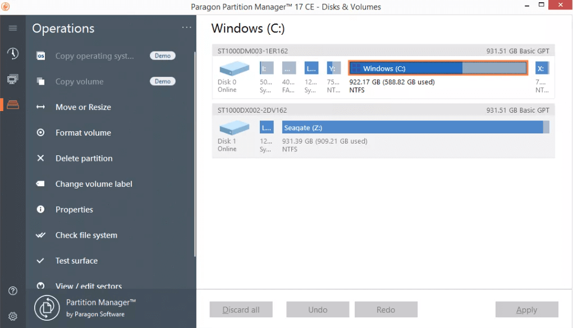Click the Format volume circle icon

pos(40,132)
